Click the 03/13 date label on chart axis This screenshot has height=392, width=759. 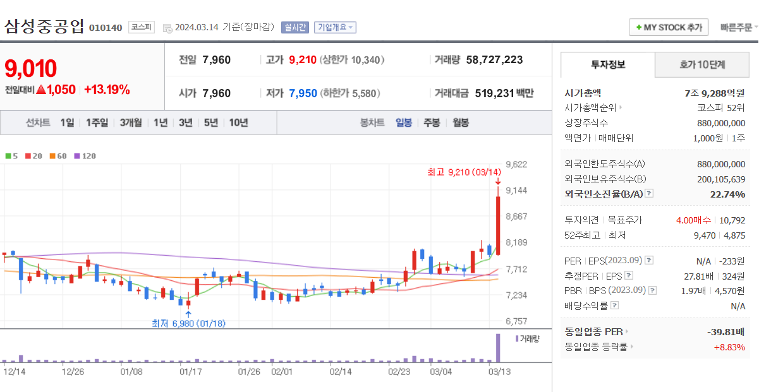click(501, 371)
